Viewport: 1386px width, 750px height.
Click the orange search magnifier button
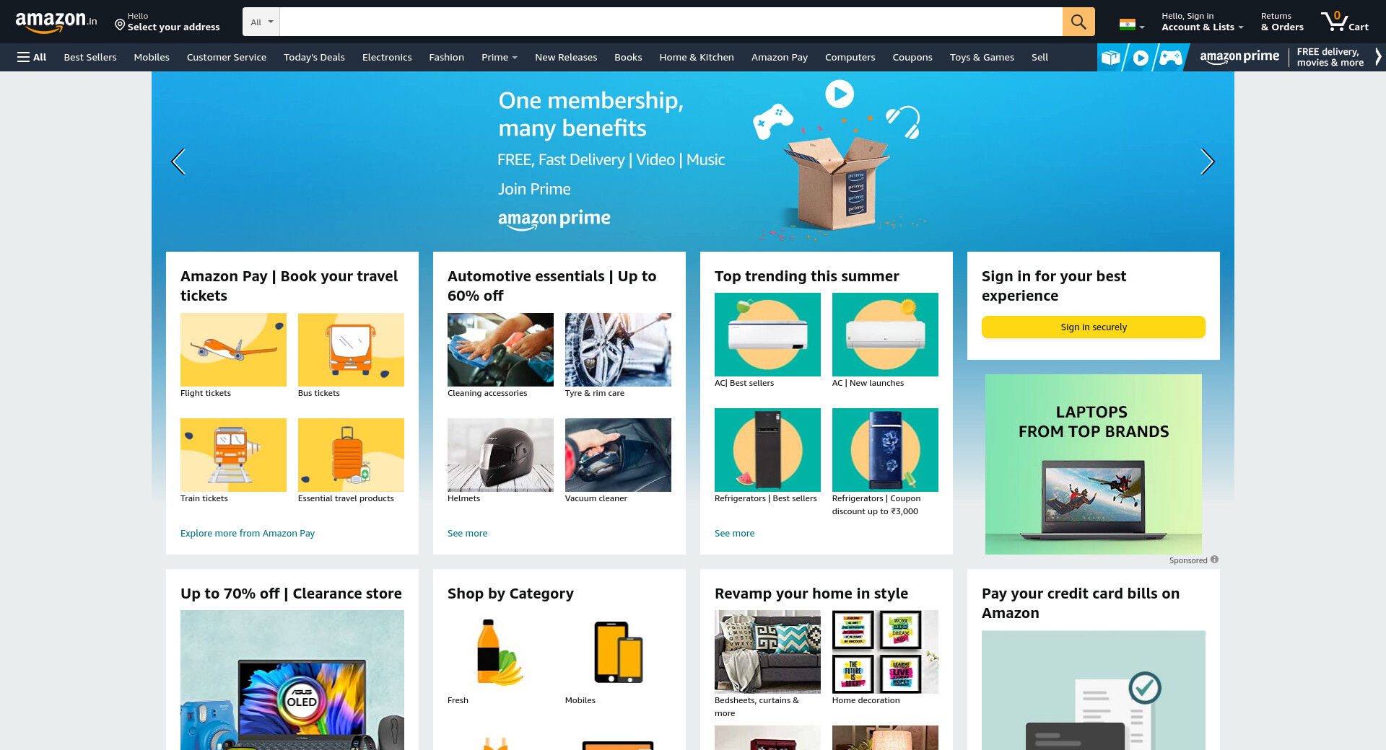[x=1078, y=22]
